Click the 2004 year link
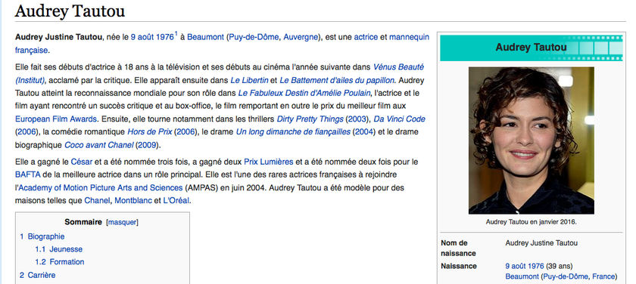This screenshot has width=636, height=284. (363, 132)
